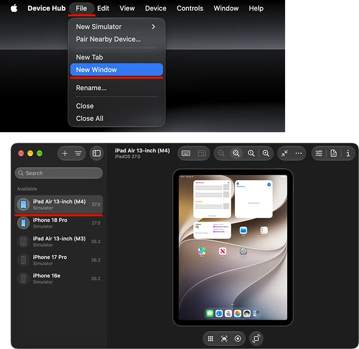Click the zoom in magnifier
The height and width of the screenshot is (349, 359).
point(266,153)
